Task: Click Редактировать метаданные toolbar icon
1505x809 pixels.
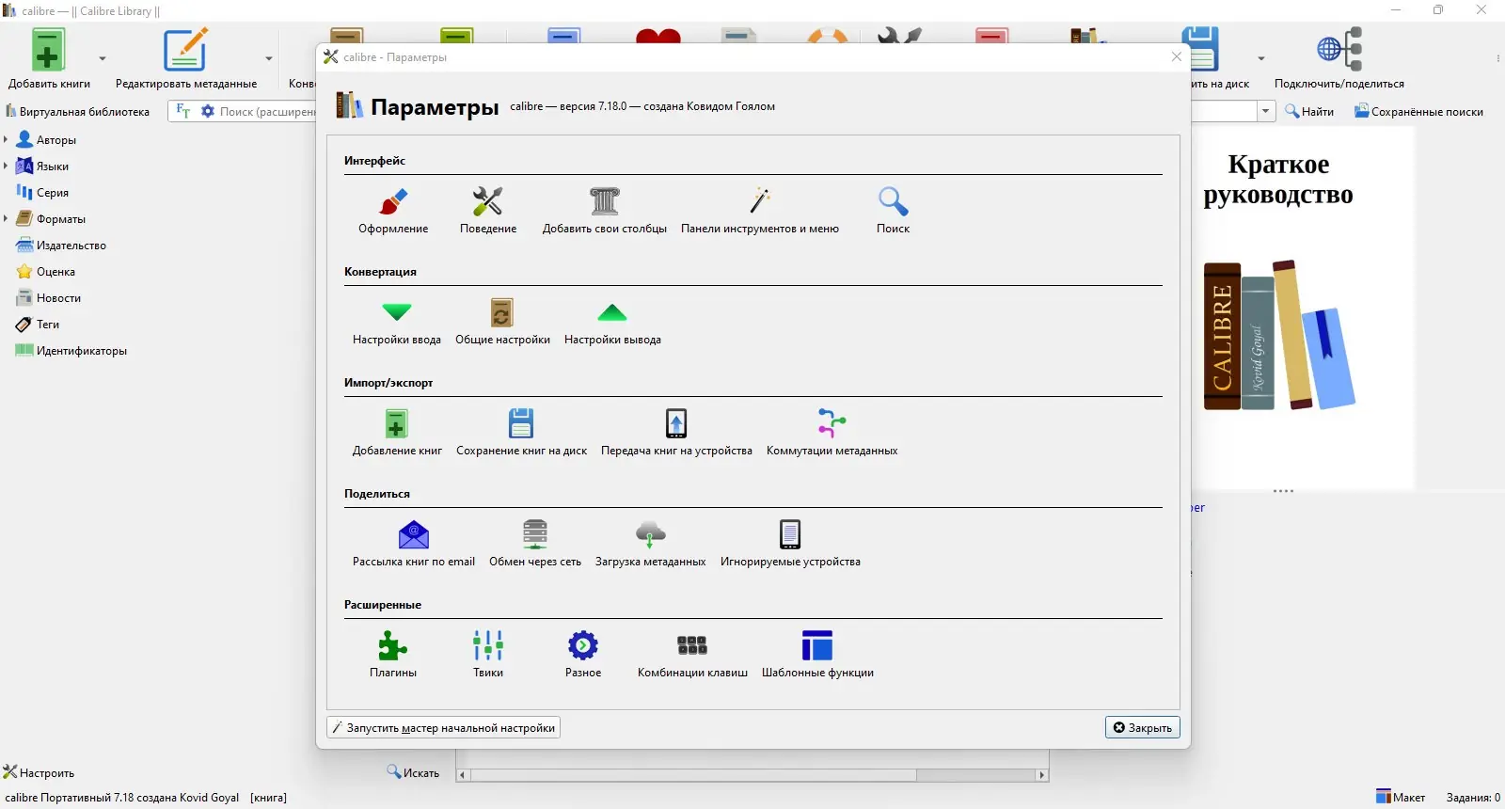Action: click(x=185, y=58)
